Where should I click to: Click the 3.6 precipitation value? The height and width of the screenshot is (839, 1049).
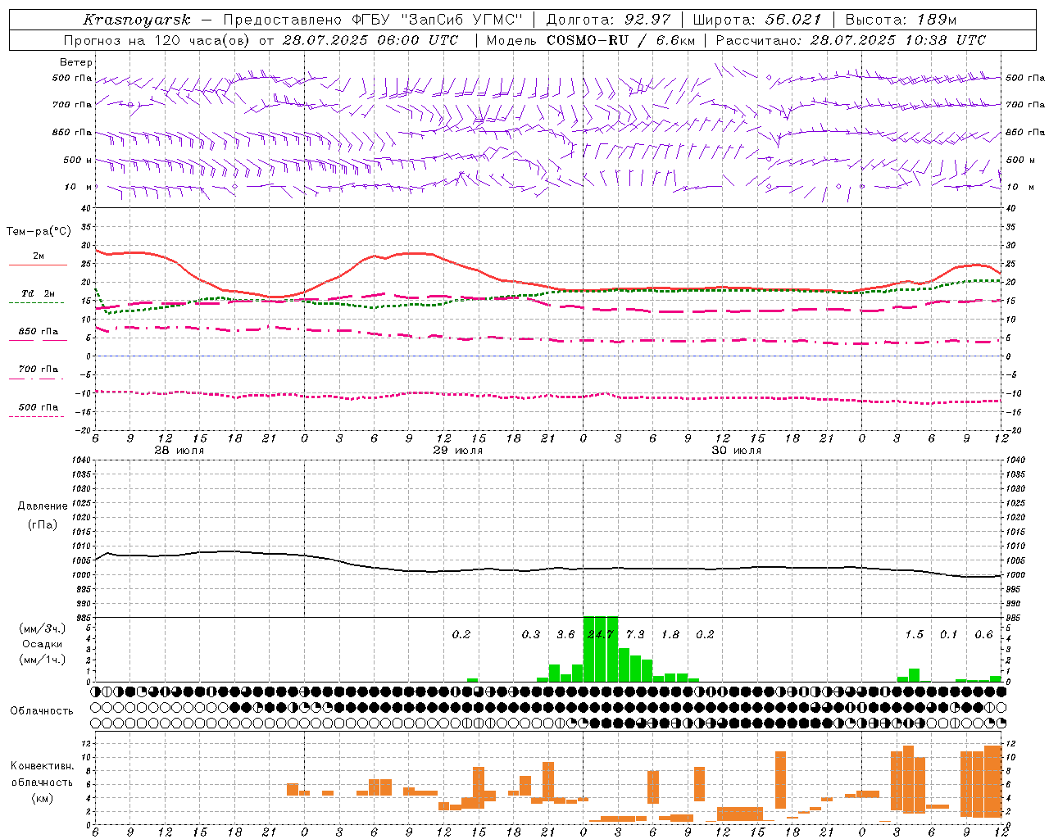click(565, 634)
